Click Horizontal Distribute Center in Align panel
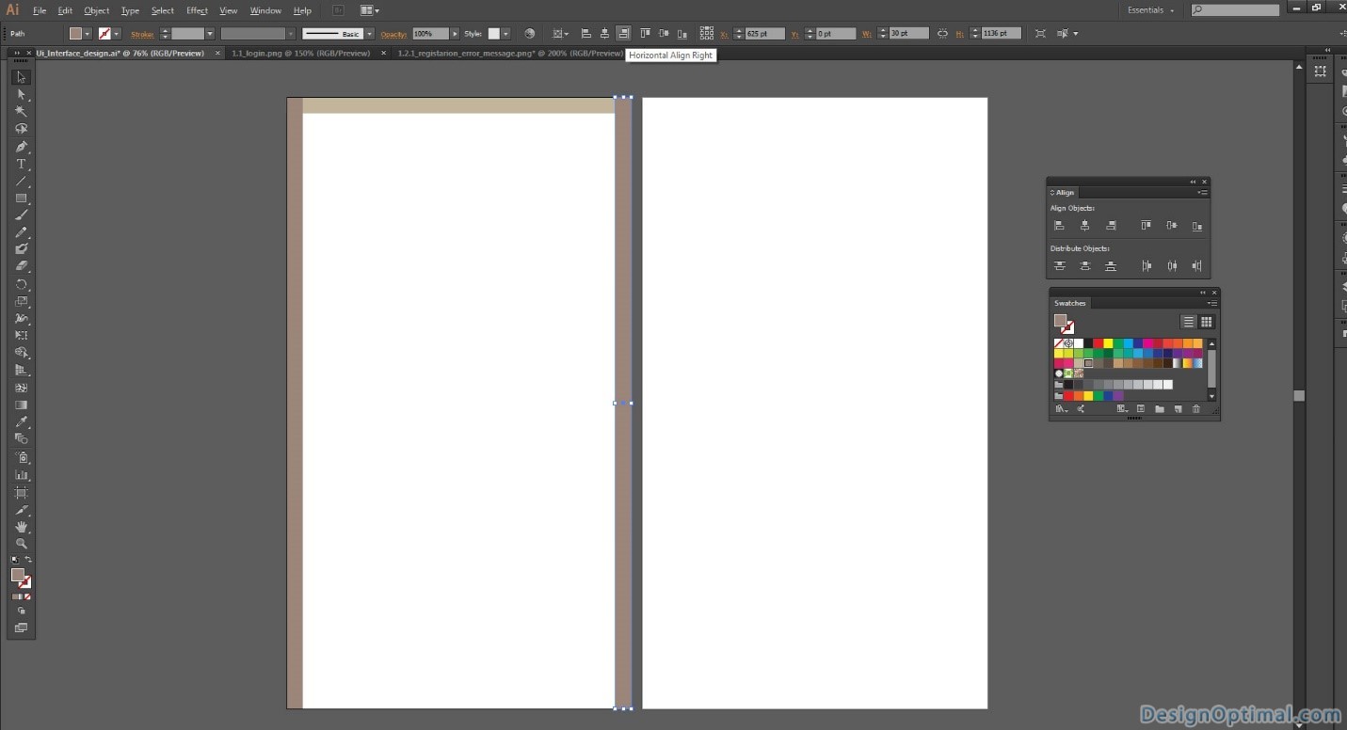Viewport: 1347px width, 730px height. (x=1172, y=266)
